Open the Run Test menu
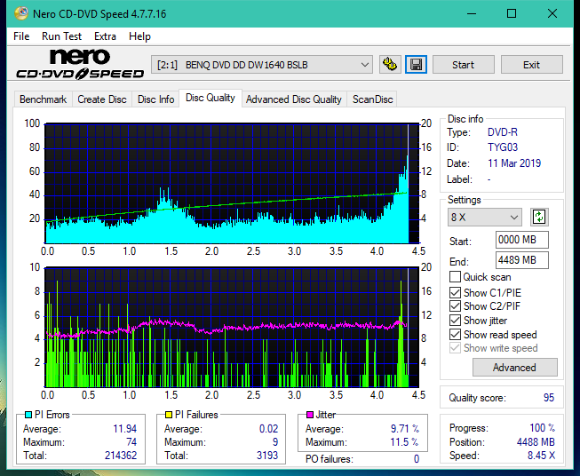The image size is (580, 476). pyautogui.click(x=61, y=36)
